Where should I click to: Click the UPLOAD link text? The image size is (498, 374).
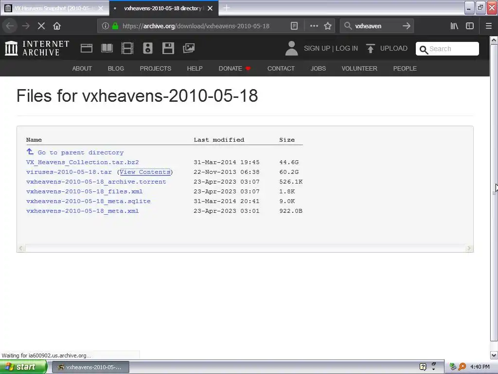coord(394,48)
